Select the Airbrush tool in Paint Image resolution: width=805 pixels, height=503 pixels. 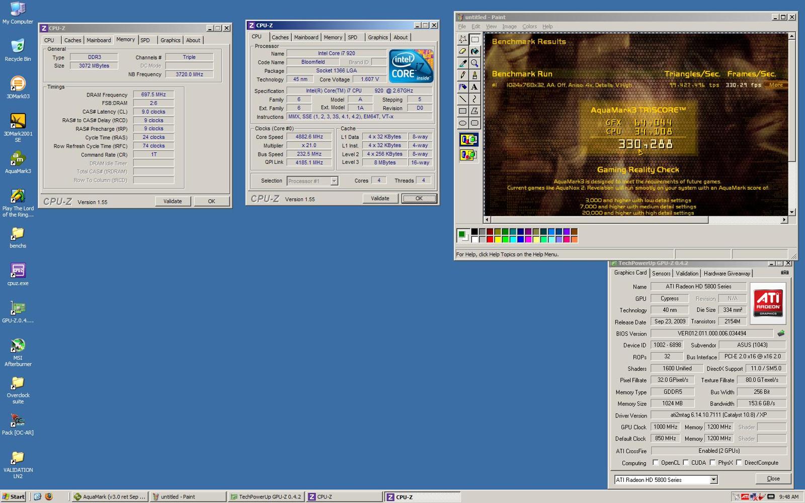pos(462,87)
